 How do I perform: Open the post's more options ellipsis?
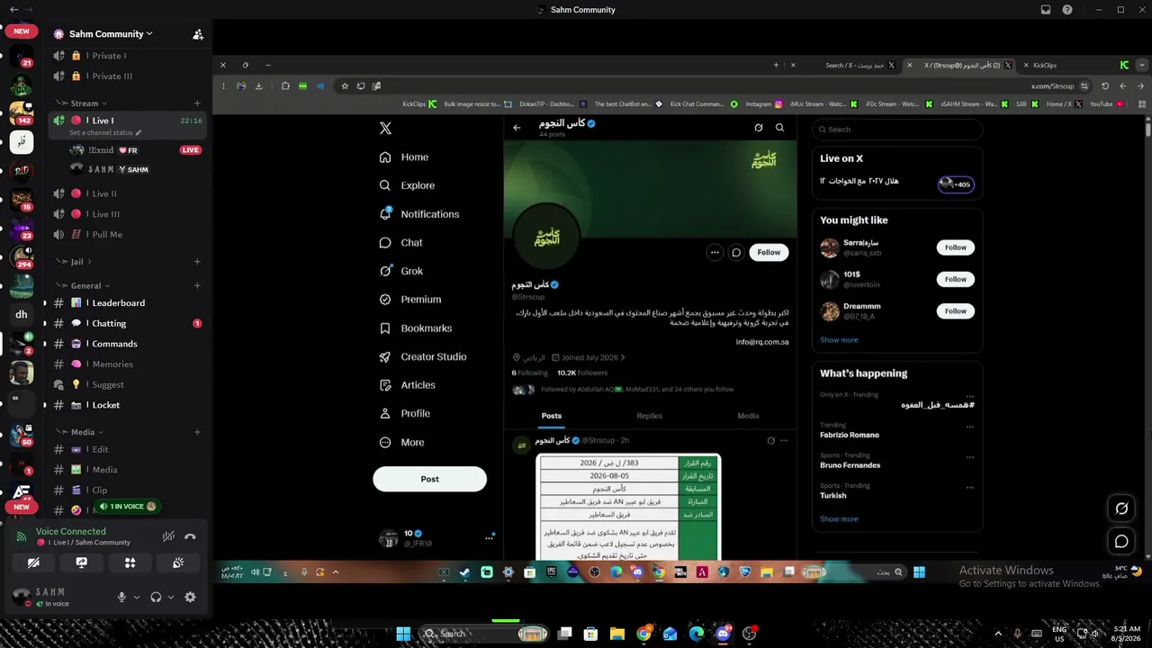(x=784, y=441)
